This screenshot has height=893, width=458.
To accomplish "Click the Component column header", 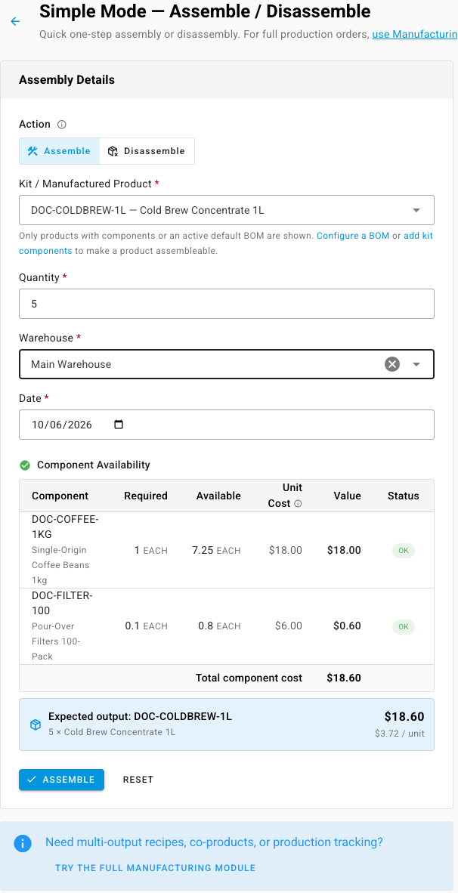I will (x=60, y=496).
